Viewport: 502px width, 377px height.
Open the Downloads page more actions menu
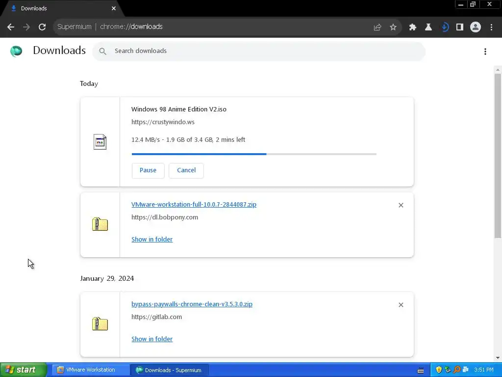pos(485,52)
